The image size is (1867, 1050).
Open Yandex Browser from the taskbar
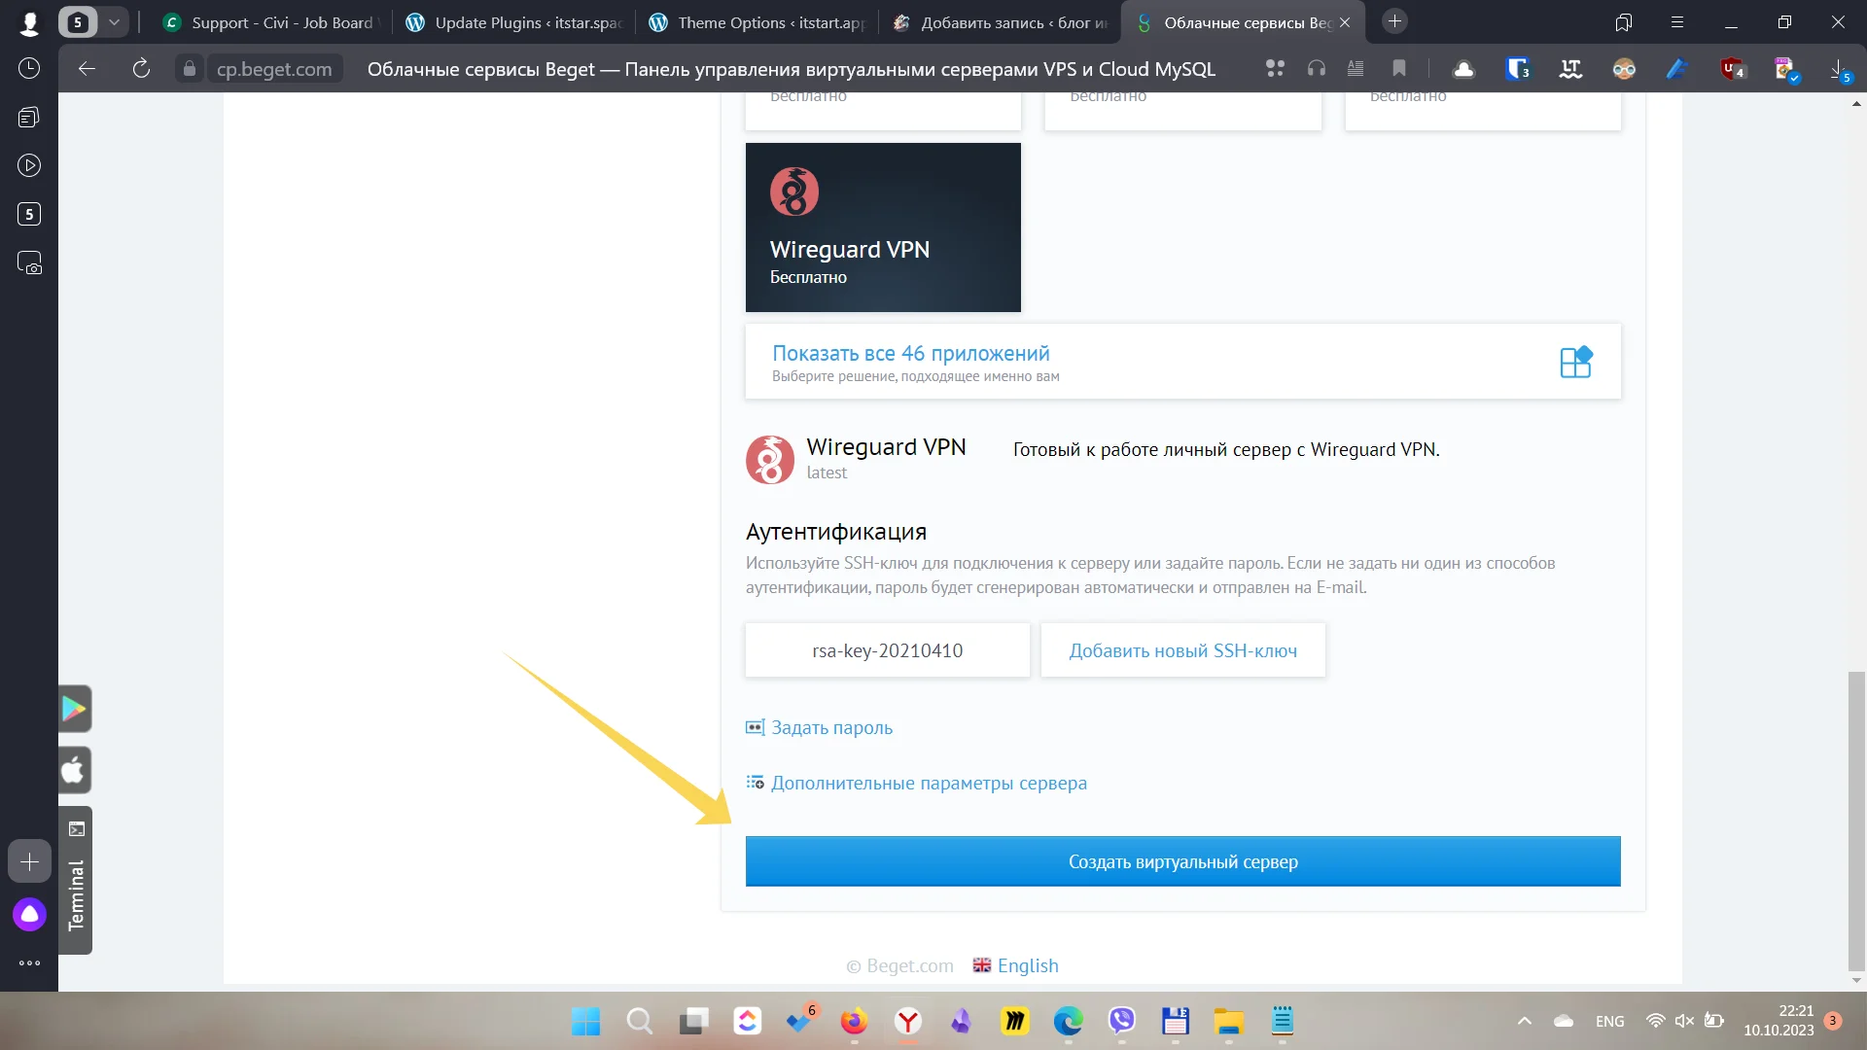coord(908,1021)
